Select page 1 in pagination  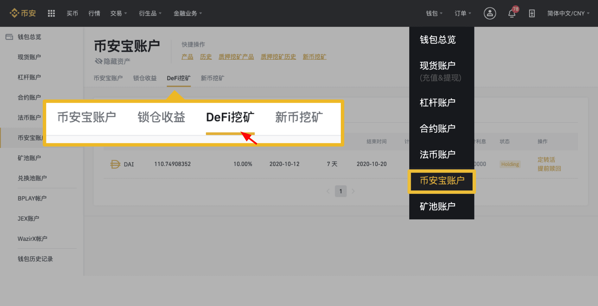point(340,191)
